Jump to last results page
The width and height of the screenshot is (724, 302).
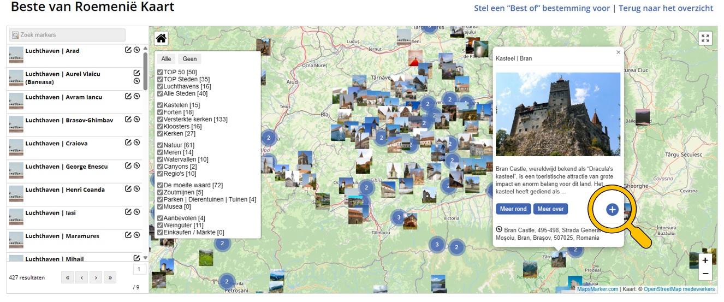point(110,277)
